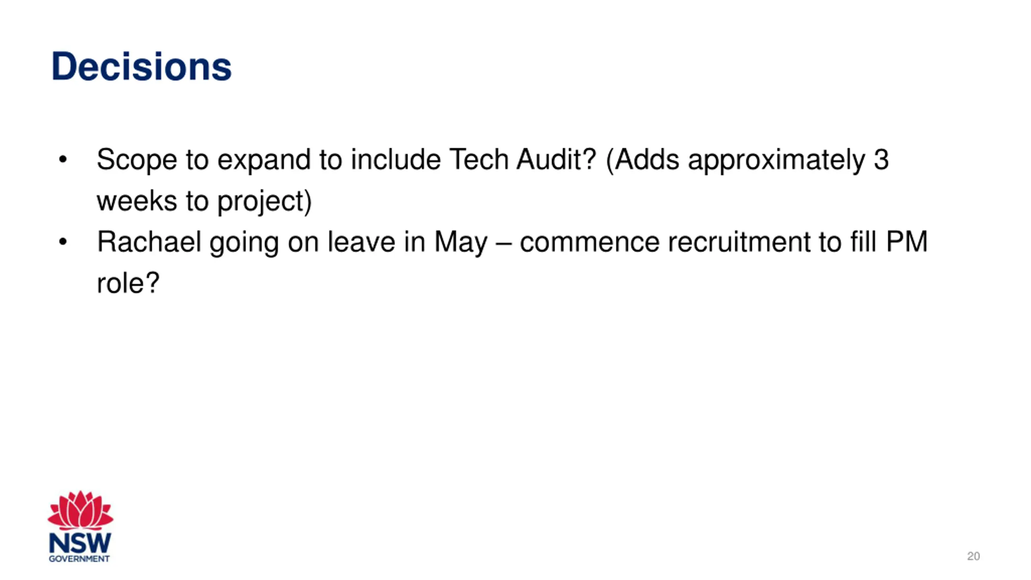Select the first bullet point marker

63,159
